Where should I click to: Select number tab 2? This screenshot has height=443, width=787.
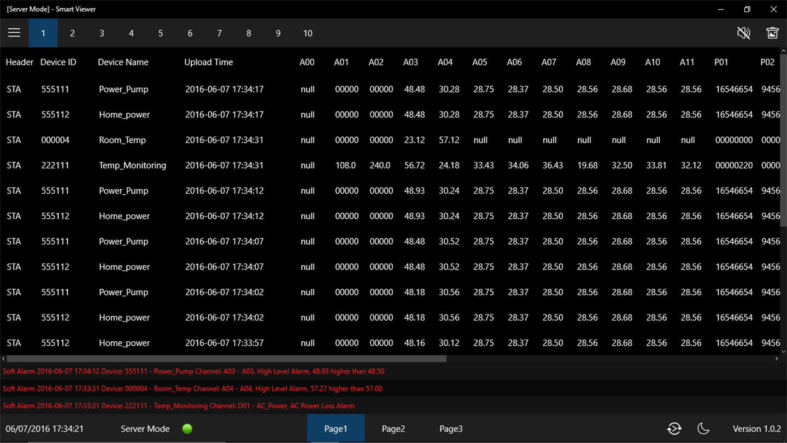click(x=72, y=33)
